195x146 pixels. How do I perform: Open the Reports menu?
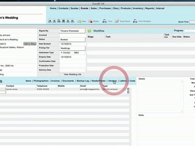(x=149, y=9)
